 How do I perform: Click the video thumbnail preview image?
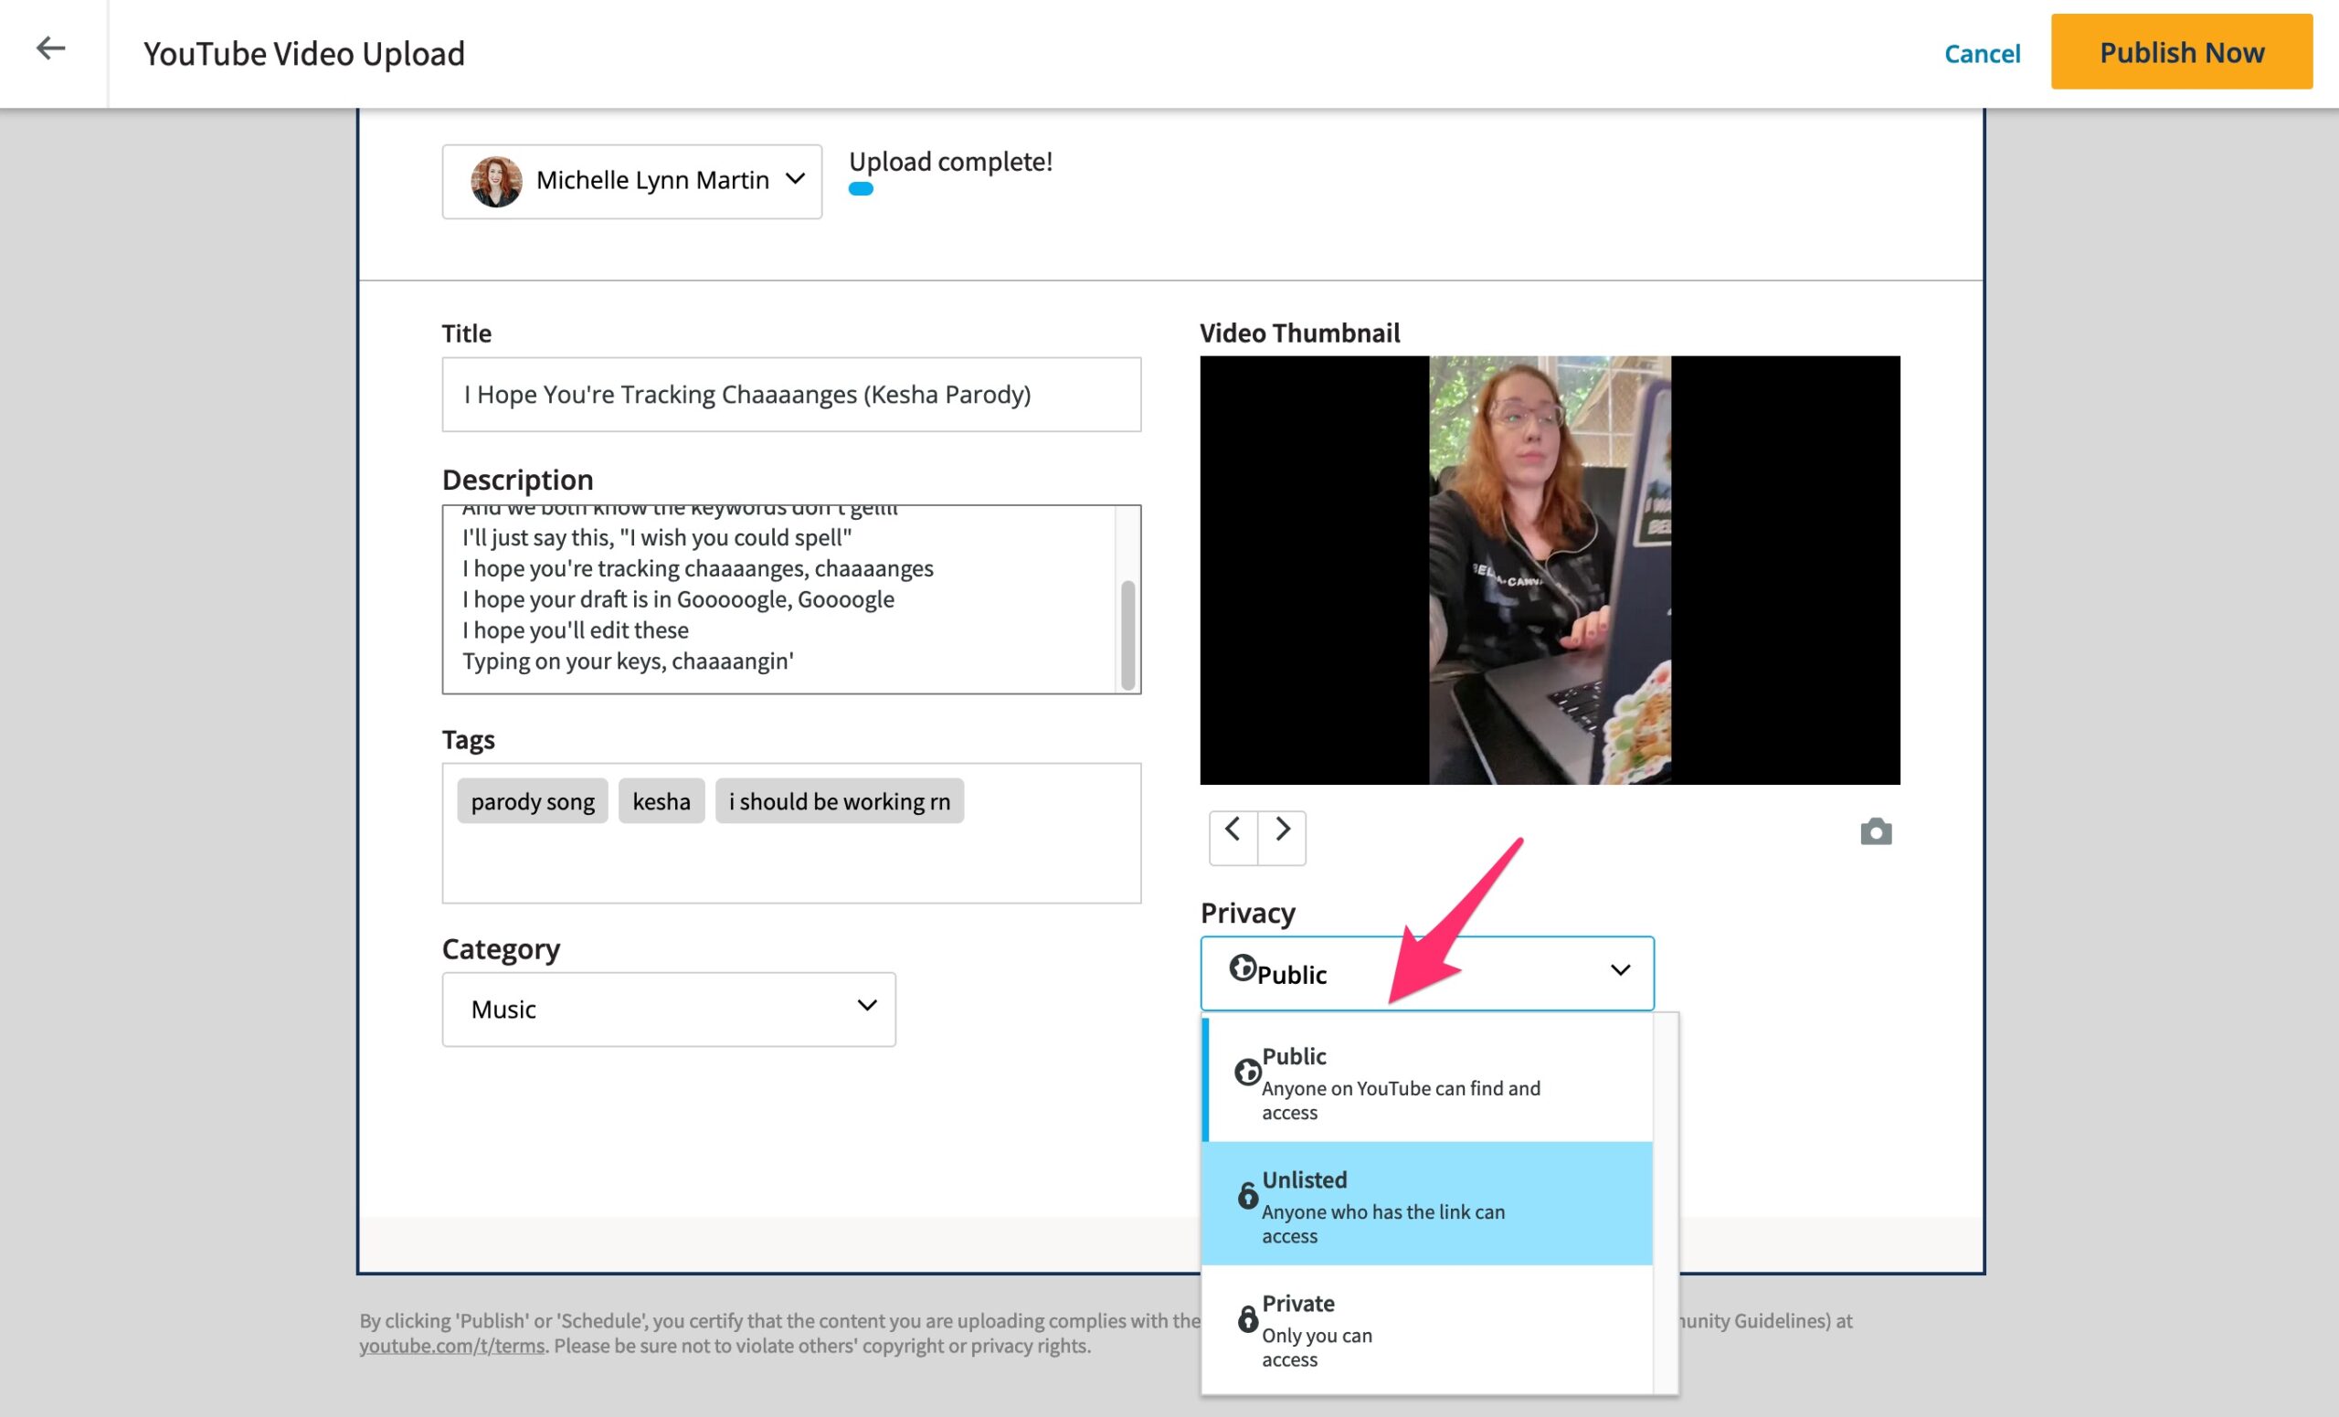(1550, 569)
